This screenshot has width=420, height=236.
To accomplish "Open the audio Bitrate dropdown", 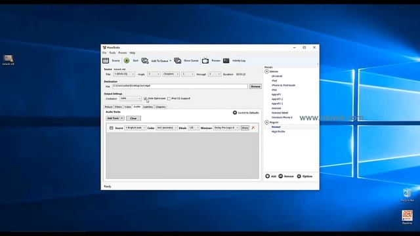I will (x=194, y=128).
